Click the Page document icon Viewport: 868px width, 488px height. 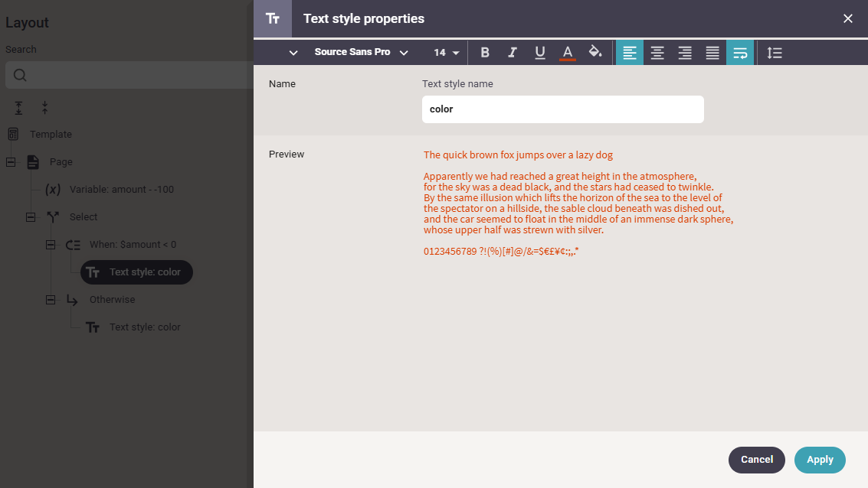(x=33, y=162)
